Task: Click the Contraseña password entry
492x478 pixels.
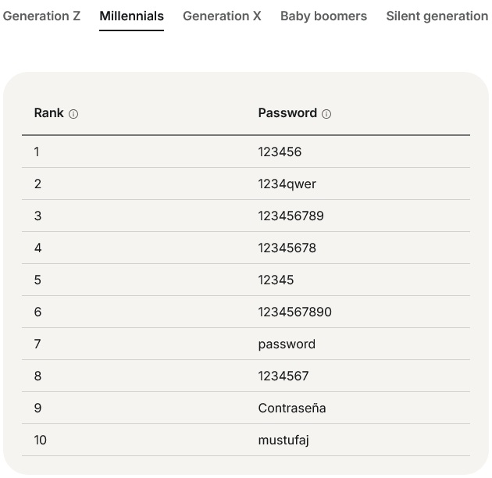Action: click(x=292, y=408)
